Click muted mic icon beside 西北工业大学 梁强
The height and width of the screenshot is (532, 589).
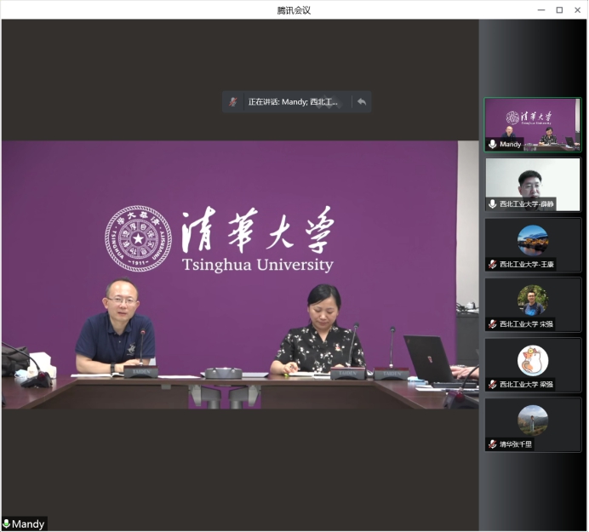pyautogui.click(x=493, y=385)
